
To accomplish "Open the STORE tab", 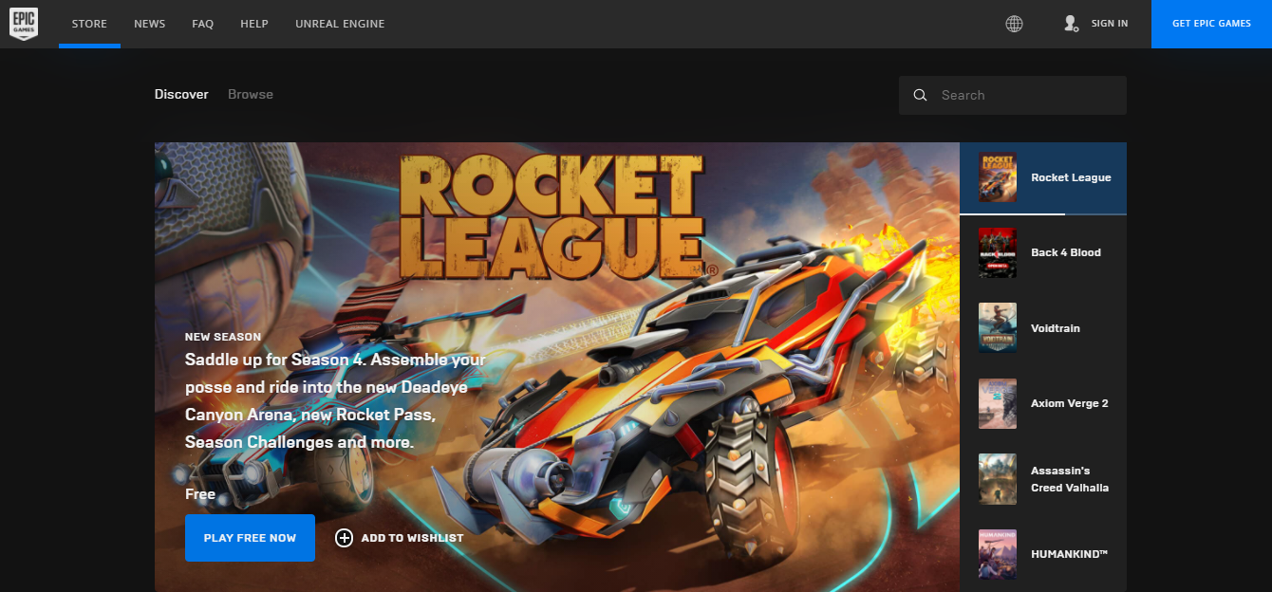I will (x=89, y=24).
